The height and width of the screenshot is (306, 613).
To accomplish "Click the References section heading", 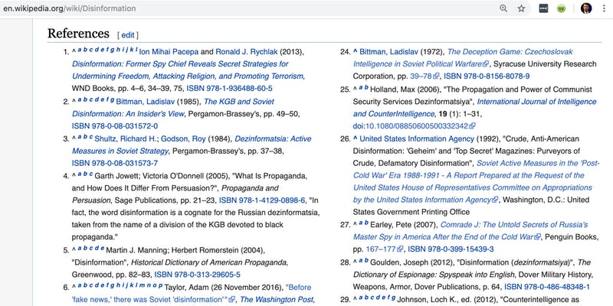I will [x=78, y=34].
